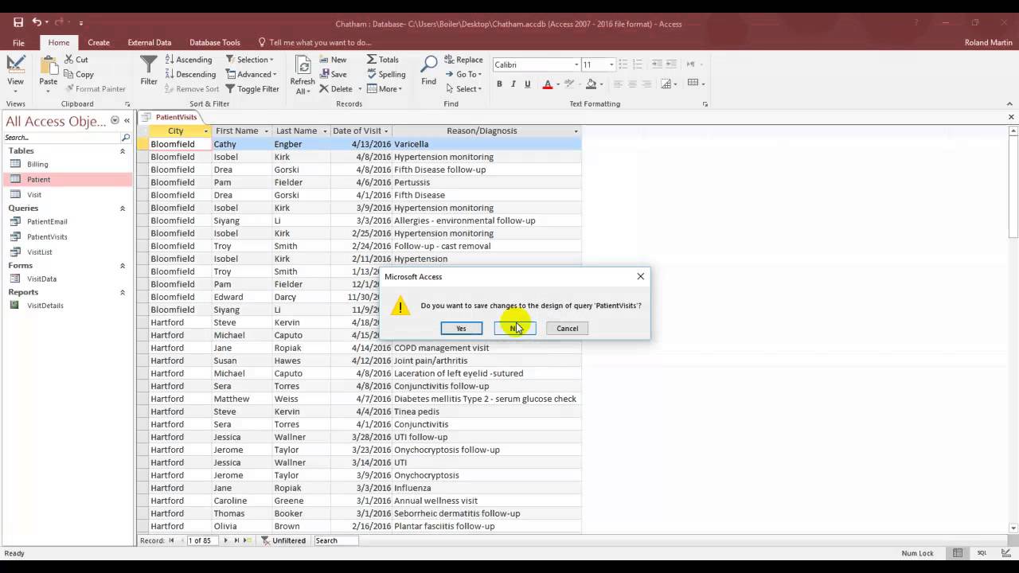Image resolution: width=1019 pixels, height=573 pixels.
Task: Open the More dropdown in Records group
Action: (385, 89)
